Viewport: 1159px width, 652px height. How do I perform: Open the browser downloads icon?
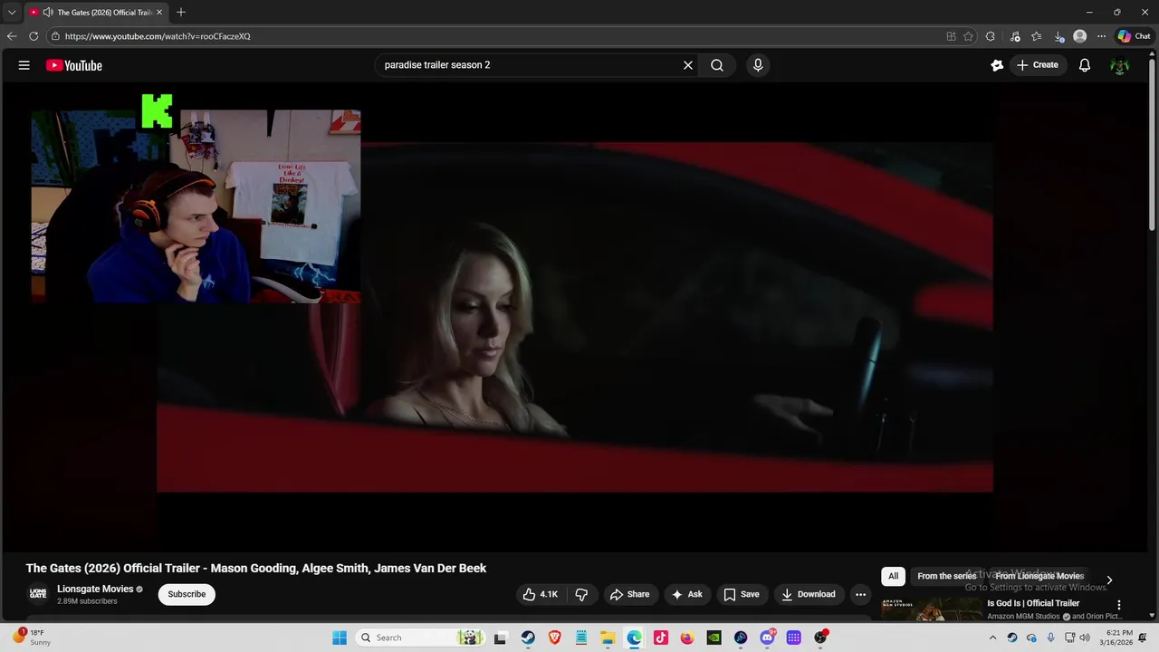1058,36
